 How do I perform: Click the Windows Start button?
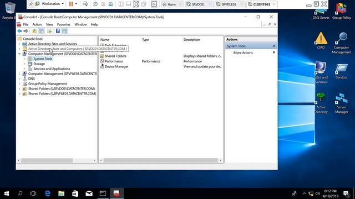(7, 193)
